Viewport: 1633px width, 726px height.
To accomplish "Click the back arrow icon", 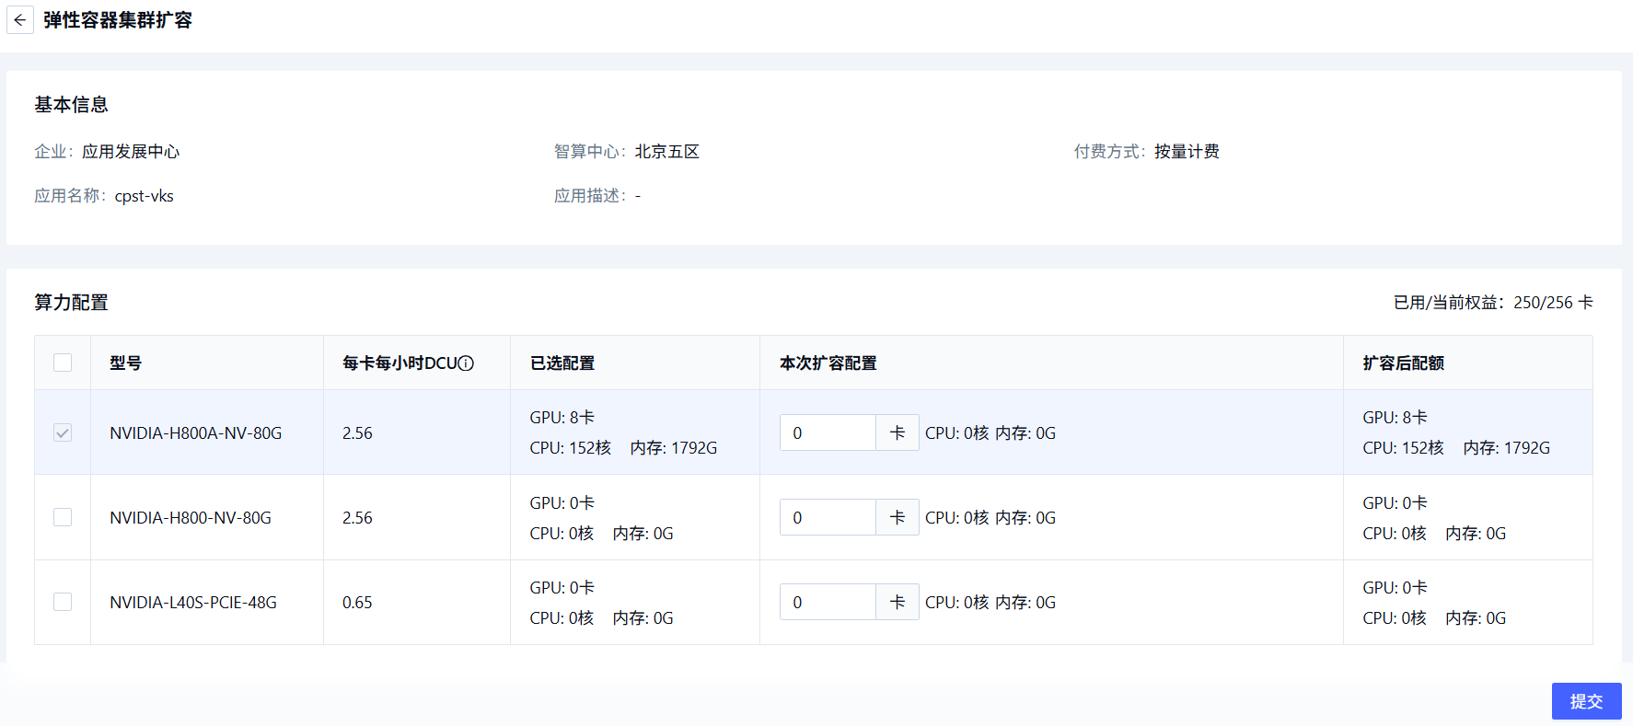I will click(x=20, y=20).
